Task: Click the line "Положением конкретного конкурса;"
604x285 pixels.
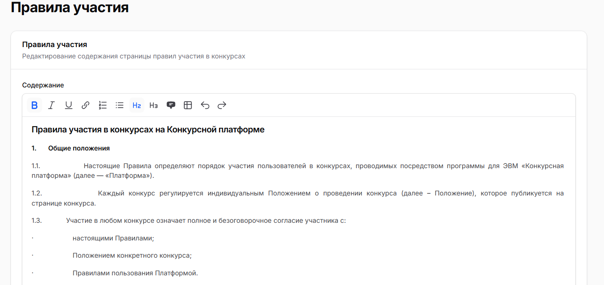Action: click(x=132, y=256)
